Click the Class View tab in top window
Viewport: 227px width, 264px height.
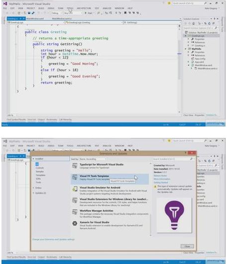(x=188, y=115)
